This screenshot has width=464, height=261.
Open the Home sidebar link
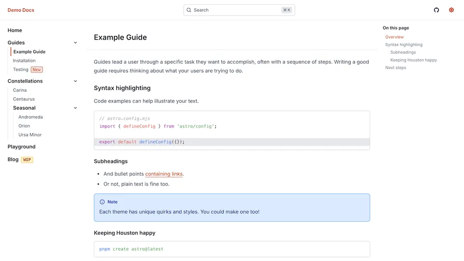point(15,30)
